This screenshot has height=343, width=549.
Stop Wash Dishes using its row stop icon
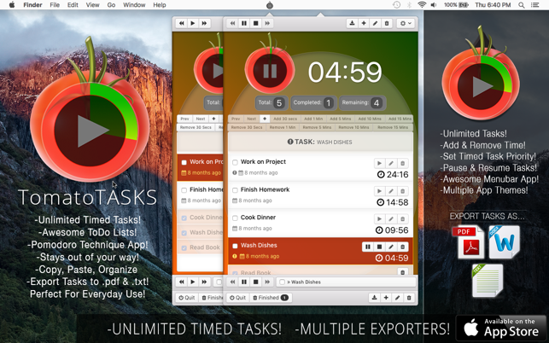[x=379, y=247]
